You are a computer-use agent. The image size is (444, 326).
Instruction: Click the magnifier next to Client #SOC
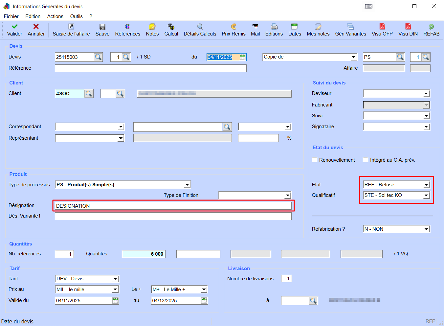pos(89,94)
